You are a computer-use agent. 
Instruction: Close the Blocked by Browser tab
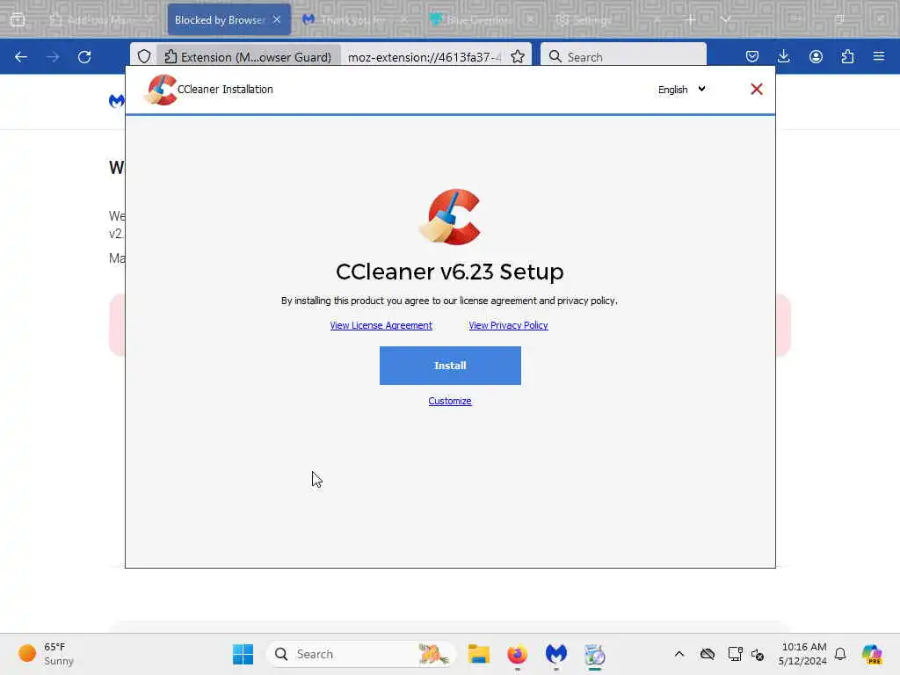(x=277, y=19)
